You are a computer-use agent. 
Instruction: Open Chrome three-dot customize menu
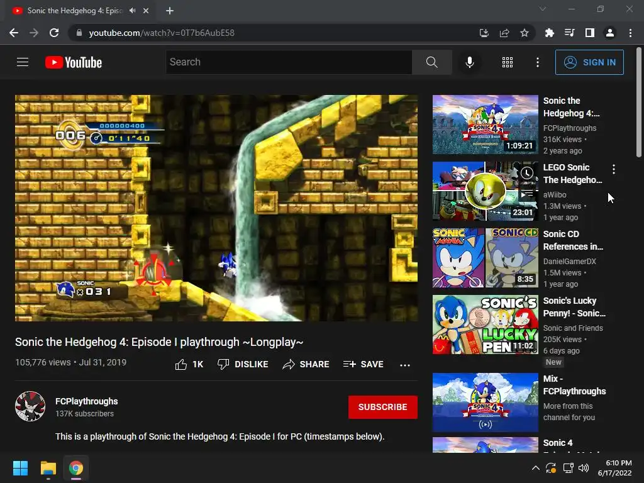tap(630, 33)
